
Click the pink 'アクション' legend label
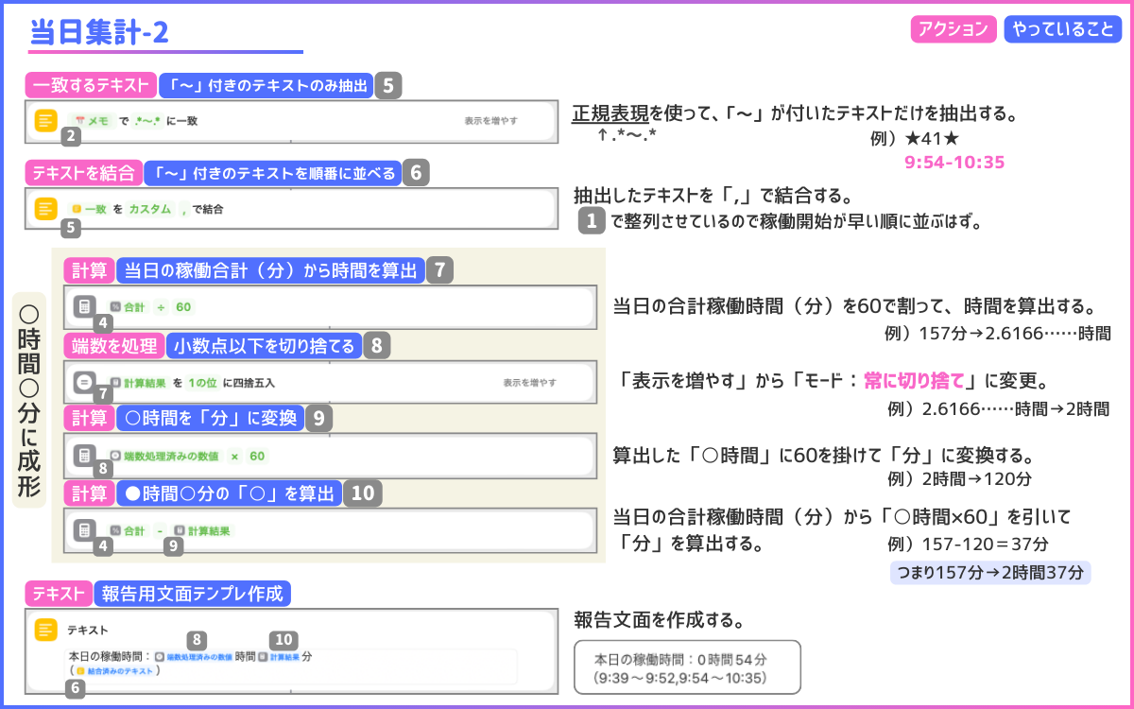click(x=954, y=29)
